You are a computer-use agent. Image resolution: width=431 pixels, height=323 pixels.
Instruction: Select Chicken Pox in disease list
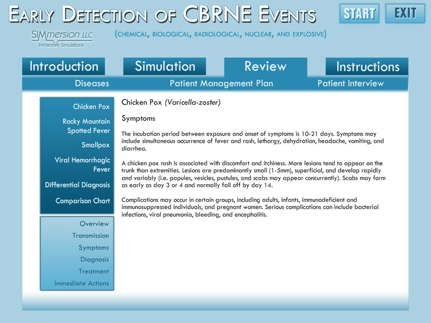[x=91, y=107]
